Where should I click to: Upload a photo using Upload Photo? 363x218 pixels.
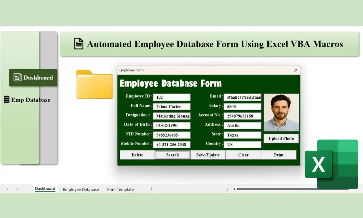click(x=281, y=138)
